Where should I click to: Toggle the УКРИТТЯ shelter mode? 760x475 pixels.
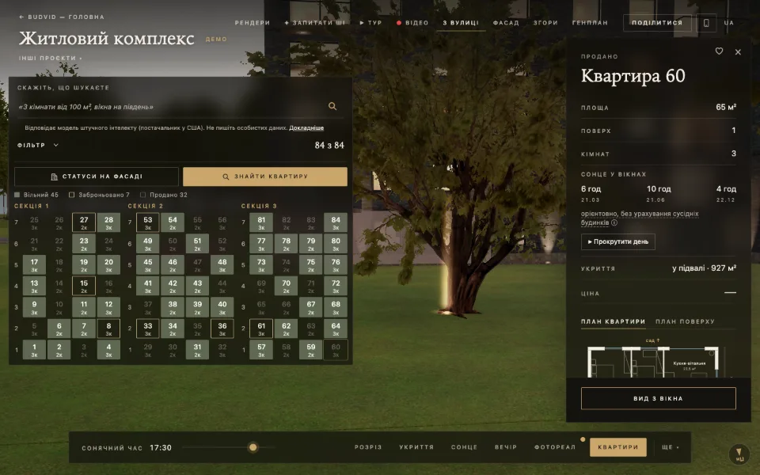tap(417, 447)
